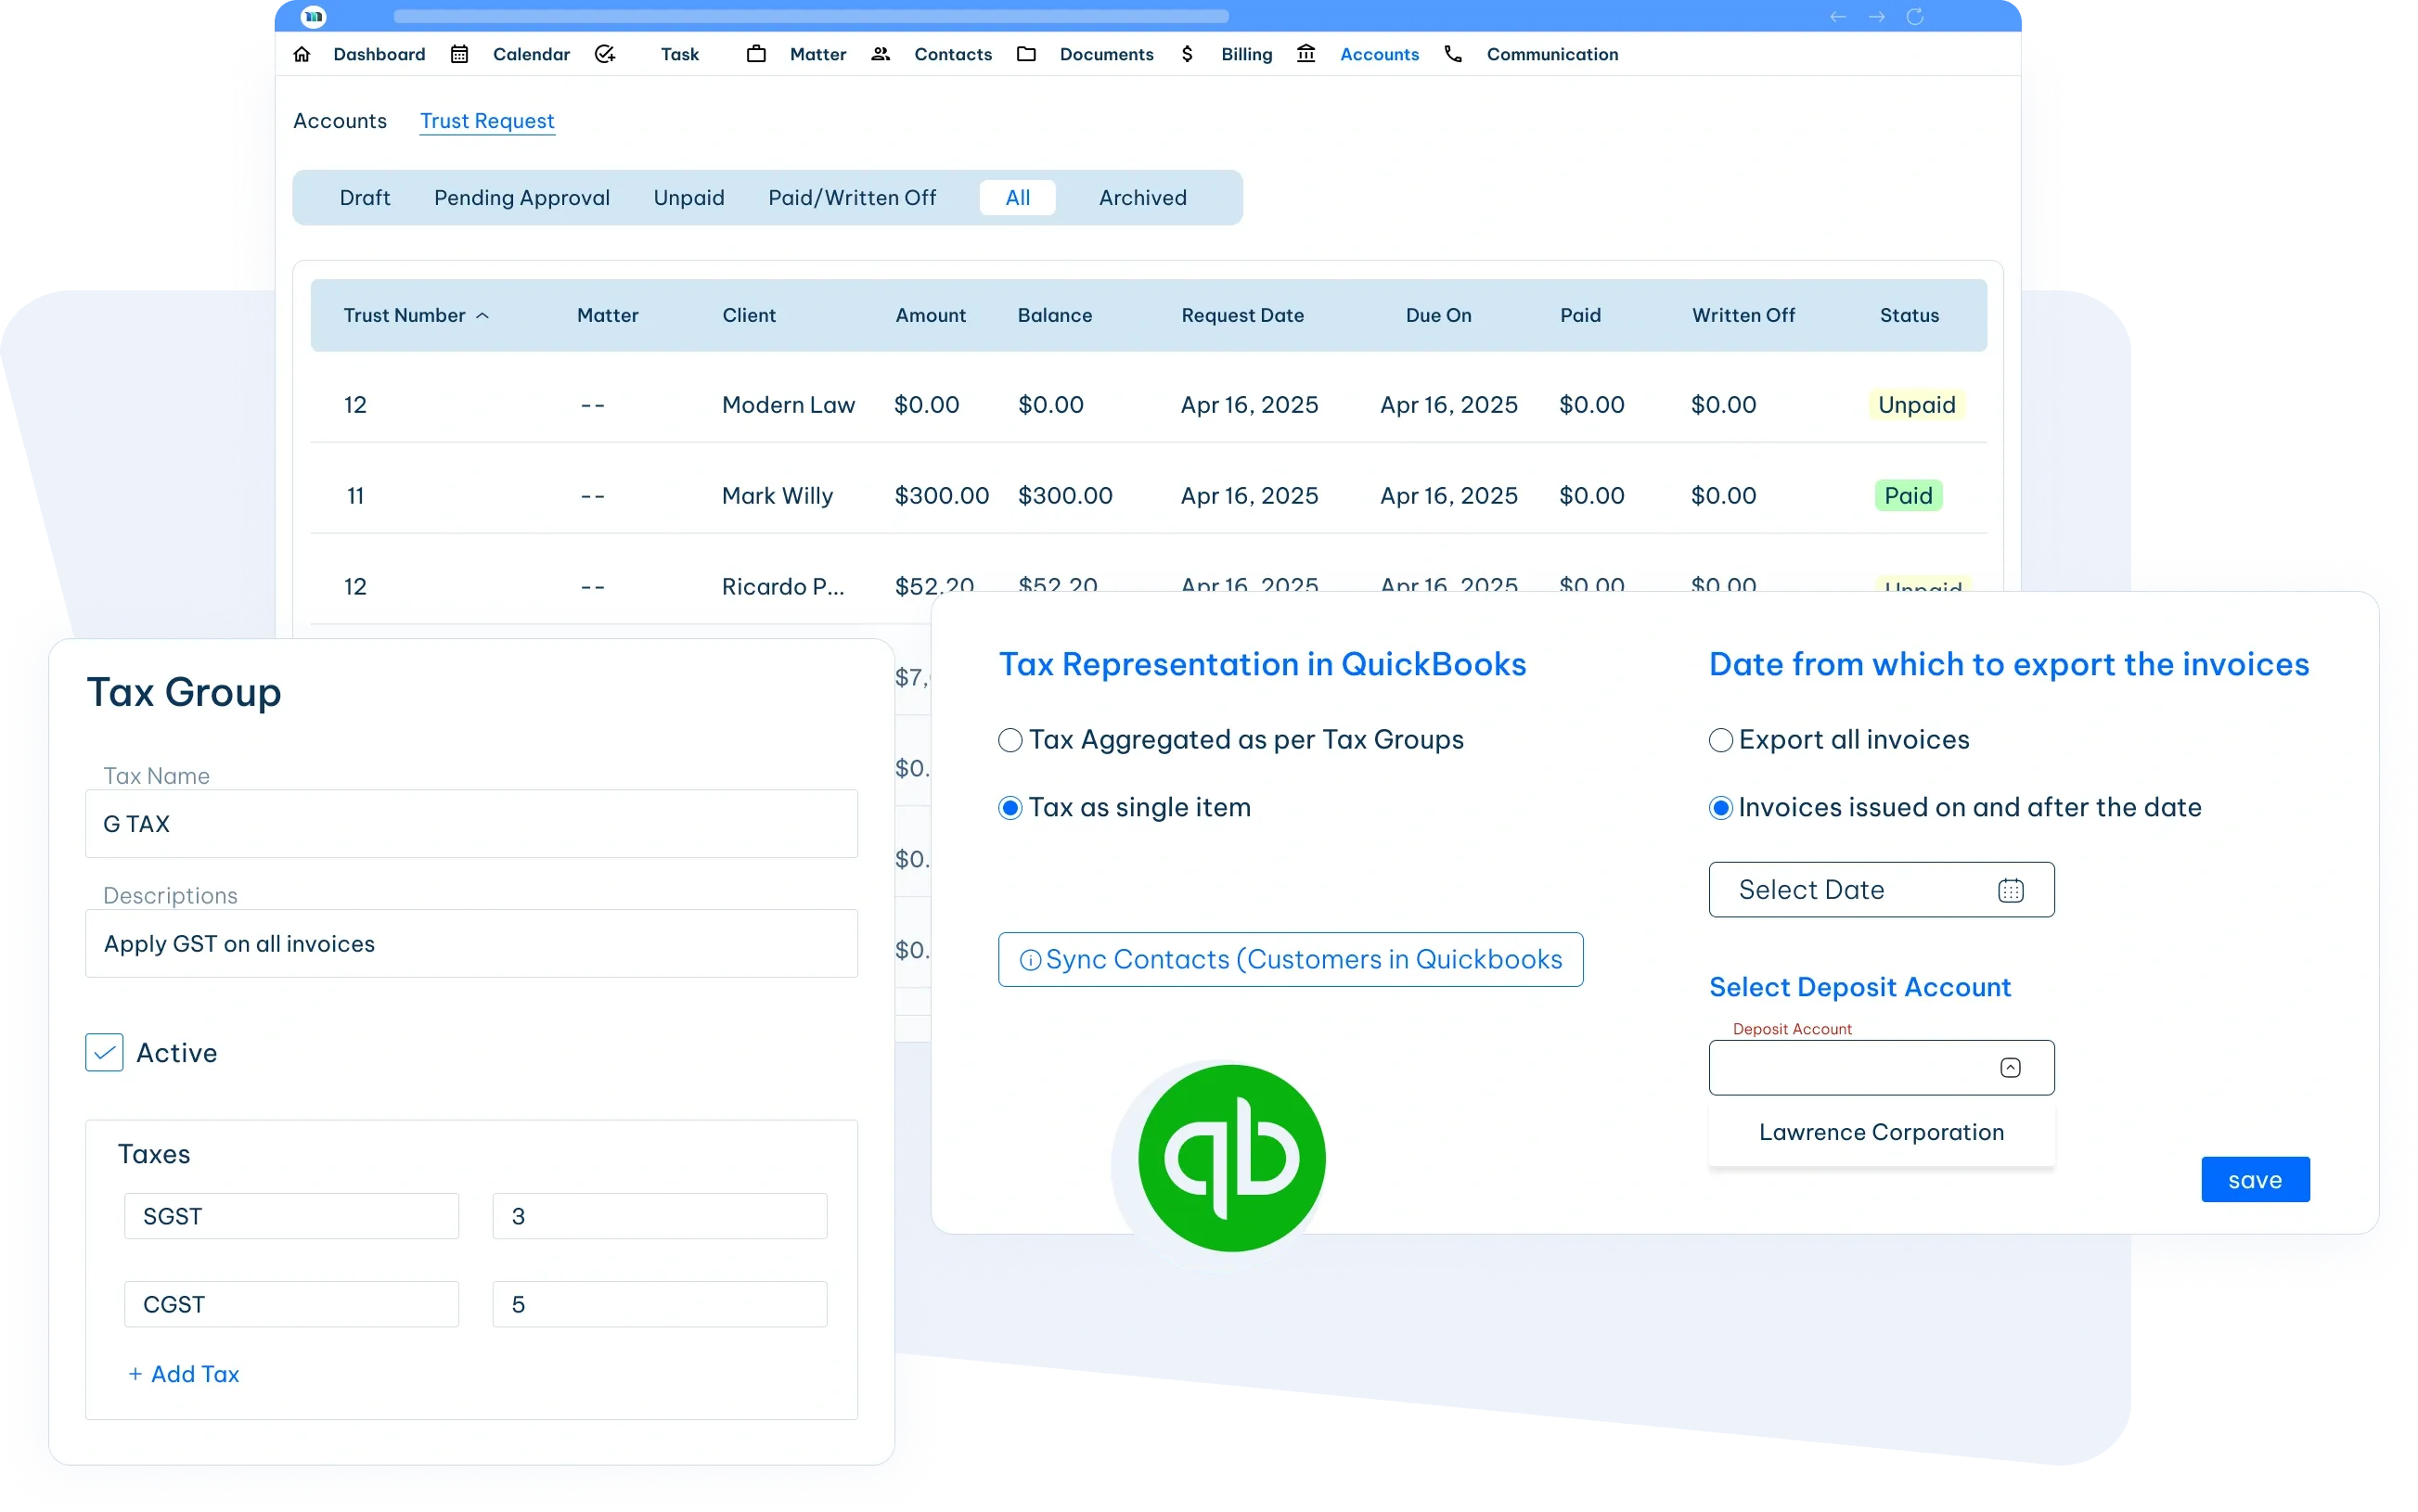Click the CGST tax name field
The height and width of the screenshot is (1512, 2418).
291,1304
